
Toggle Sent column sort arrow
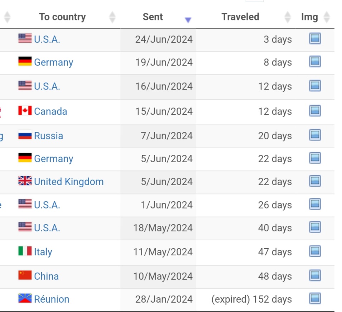coord(188,20)
